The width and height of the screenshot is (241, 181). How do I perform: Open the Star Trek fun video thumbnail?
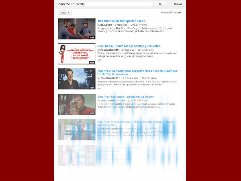pyautogui.click(x=77, y=105)
